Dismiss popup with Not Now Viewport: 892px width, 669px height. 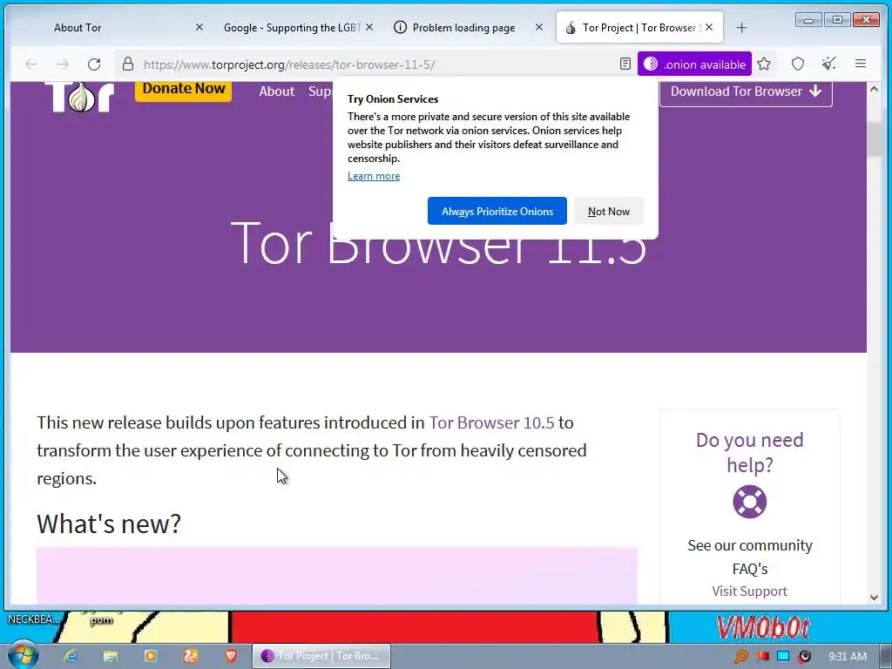(609, 211)
